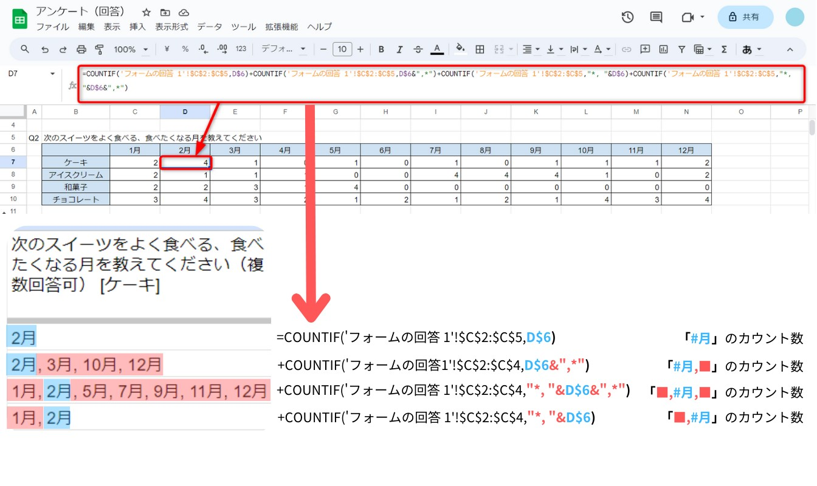The height and width of the screenshot is (486, 817).
Task: Open the データ menu
Action: (209, 27)
